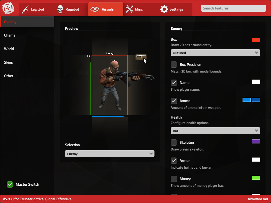Click the Preview section heading

click(72, 28)
